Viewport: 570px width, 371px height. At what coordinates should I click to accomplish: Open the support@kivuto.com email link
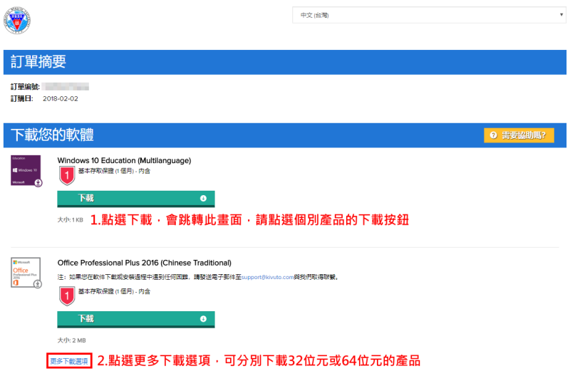268,277
